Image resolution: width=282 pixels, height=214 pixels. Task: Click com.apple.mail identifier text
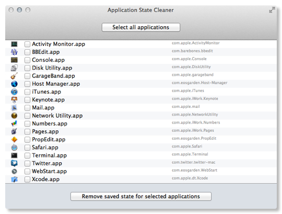[x=185, y=107]
